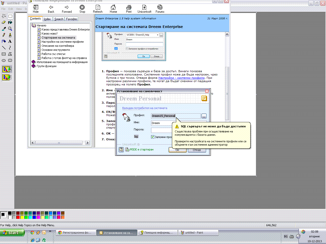Screen dimensions: 326x244
Task: Toggle the Запомни checkbox in login dialog
Action: pyautogui.click(x=153, y=137)
